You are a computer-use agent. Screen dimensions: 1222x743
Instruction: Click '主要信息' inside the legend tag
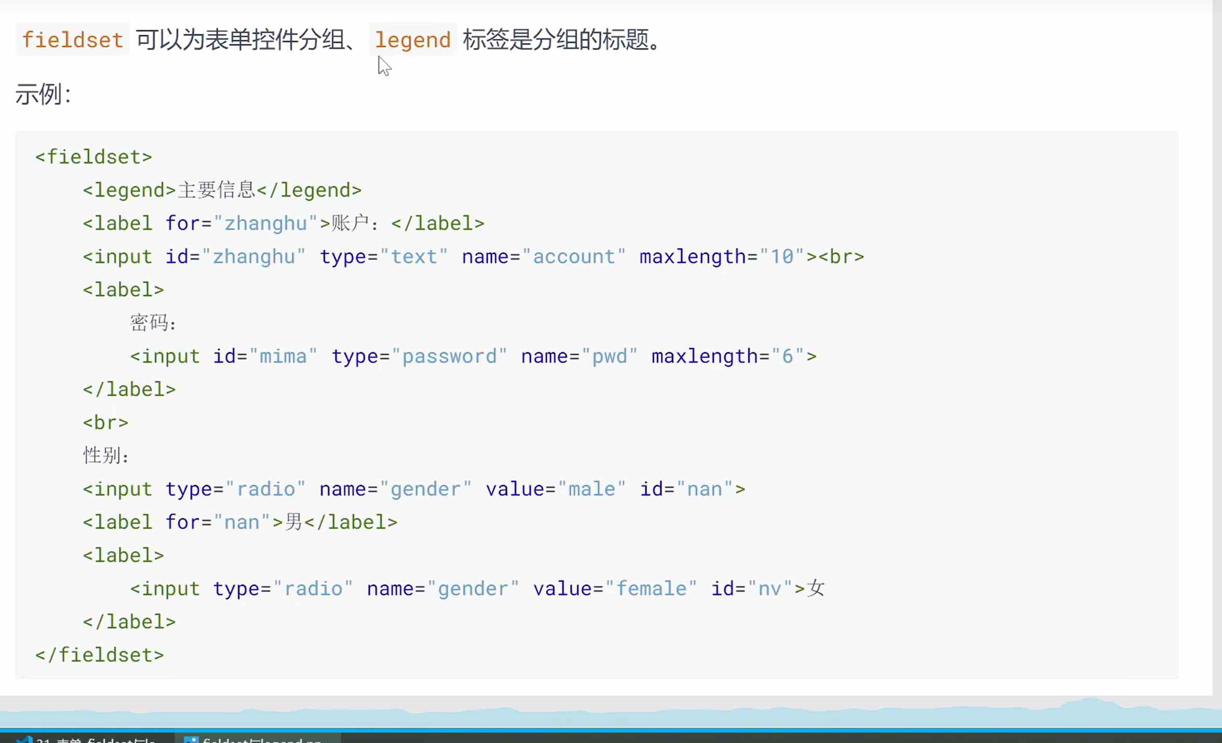216,190
